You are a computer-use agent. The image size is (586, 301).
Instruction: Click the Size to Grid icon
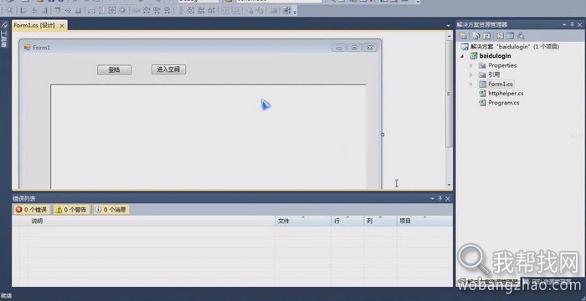[122, 11]
